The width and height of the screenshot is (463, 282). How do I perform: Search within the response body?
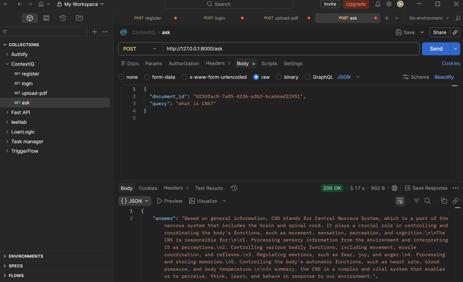[428, 201]
